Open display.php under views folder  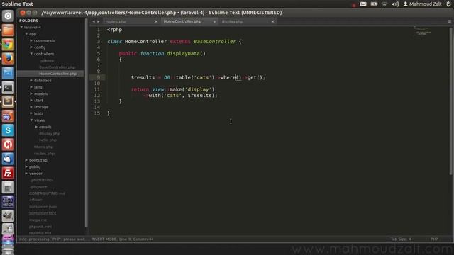click(50, 134)
